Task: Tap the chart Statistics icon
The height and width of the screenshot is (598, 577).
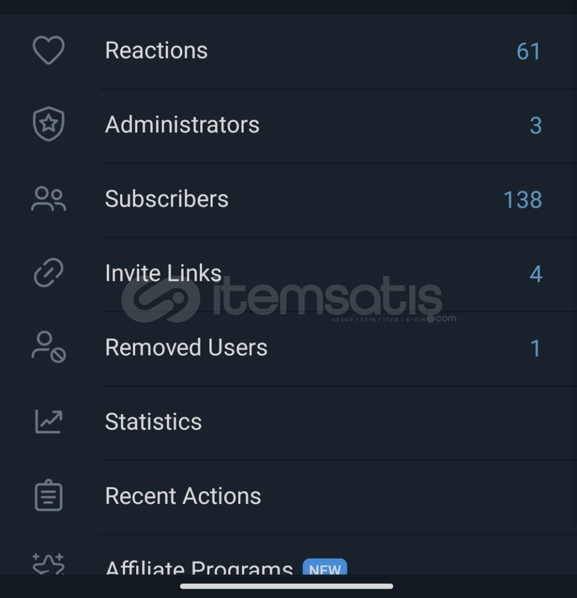Action: 48,421
